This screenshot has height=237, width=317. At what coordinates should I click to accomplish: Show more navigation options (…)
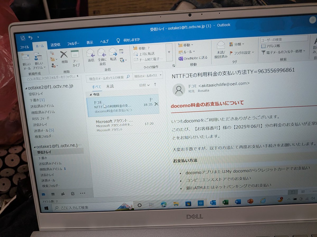coord(82,194)
